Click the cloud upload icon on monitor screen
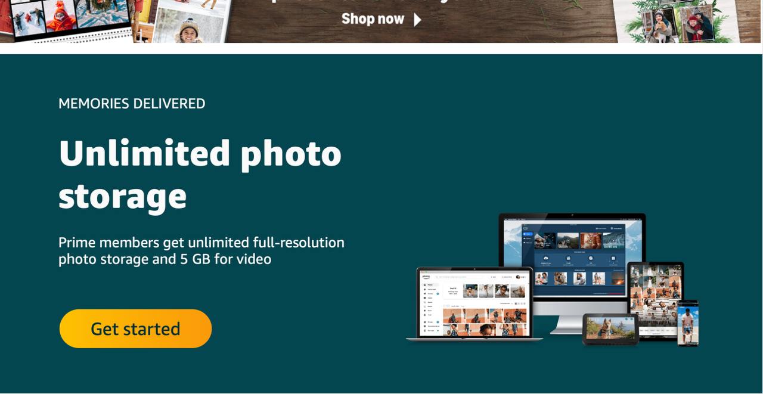Screen dimensions: 763x394 pyautogui.click(x=545, y=258)
